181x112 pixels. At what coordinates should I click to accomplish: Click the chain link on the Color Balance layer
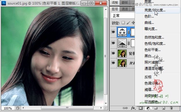click(128, 32)
